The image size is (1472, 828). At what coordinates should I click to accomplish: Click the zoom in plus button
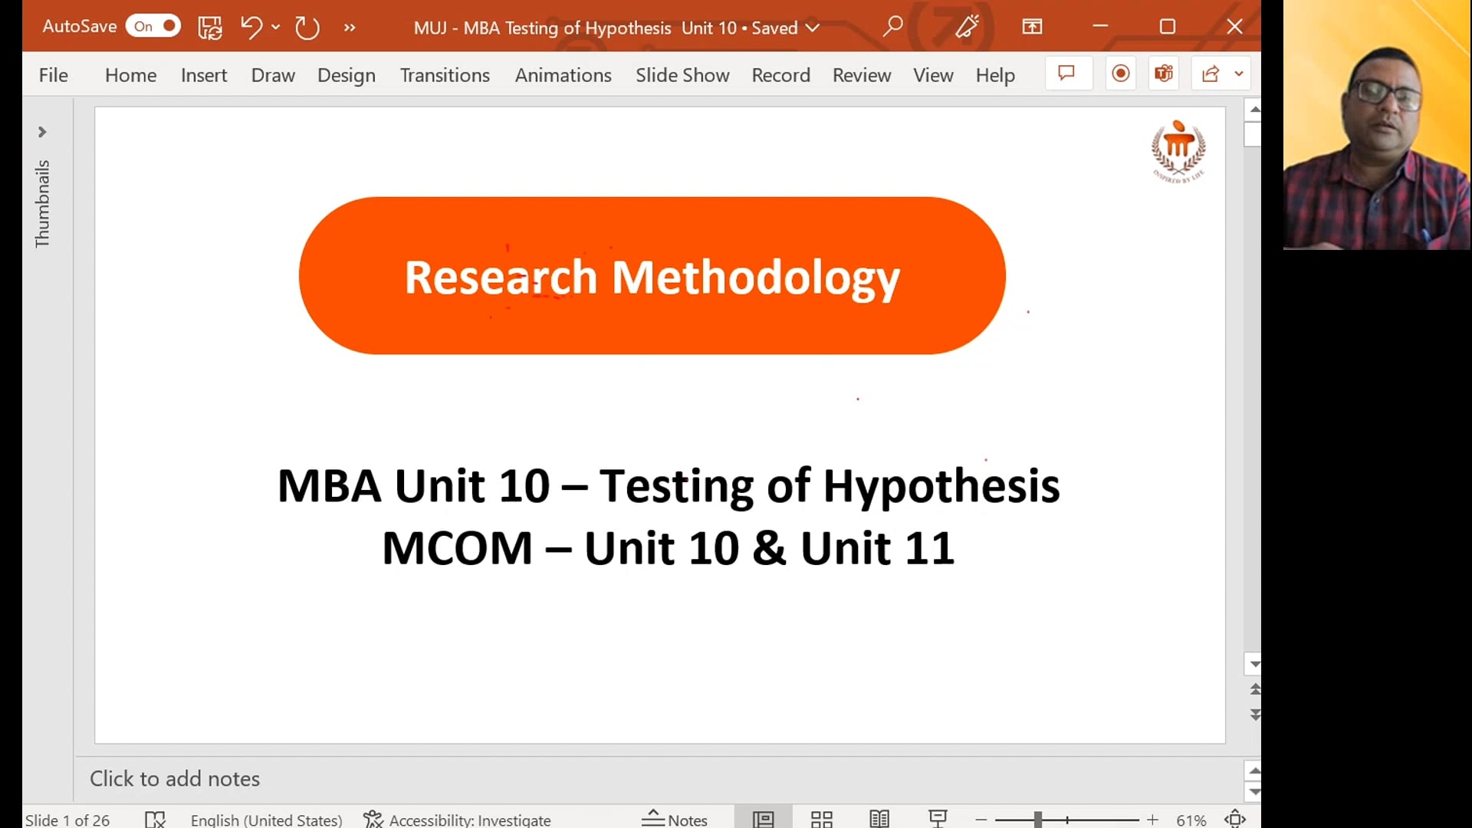(1152, 820)
